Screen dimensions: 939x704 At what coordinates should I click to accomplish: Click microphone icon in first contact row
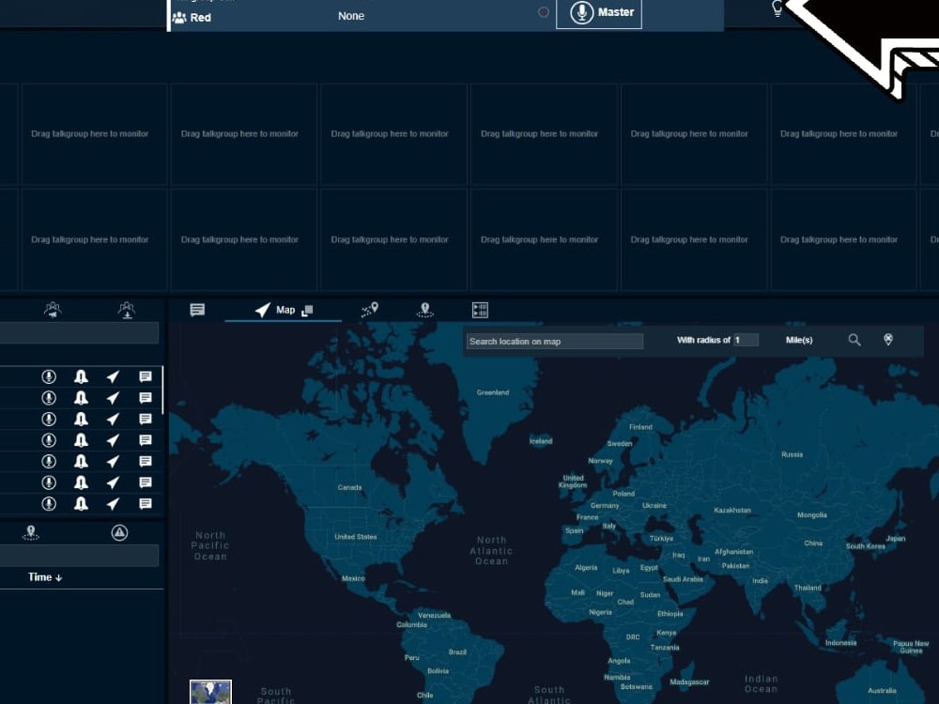coord(49,376)
